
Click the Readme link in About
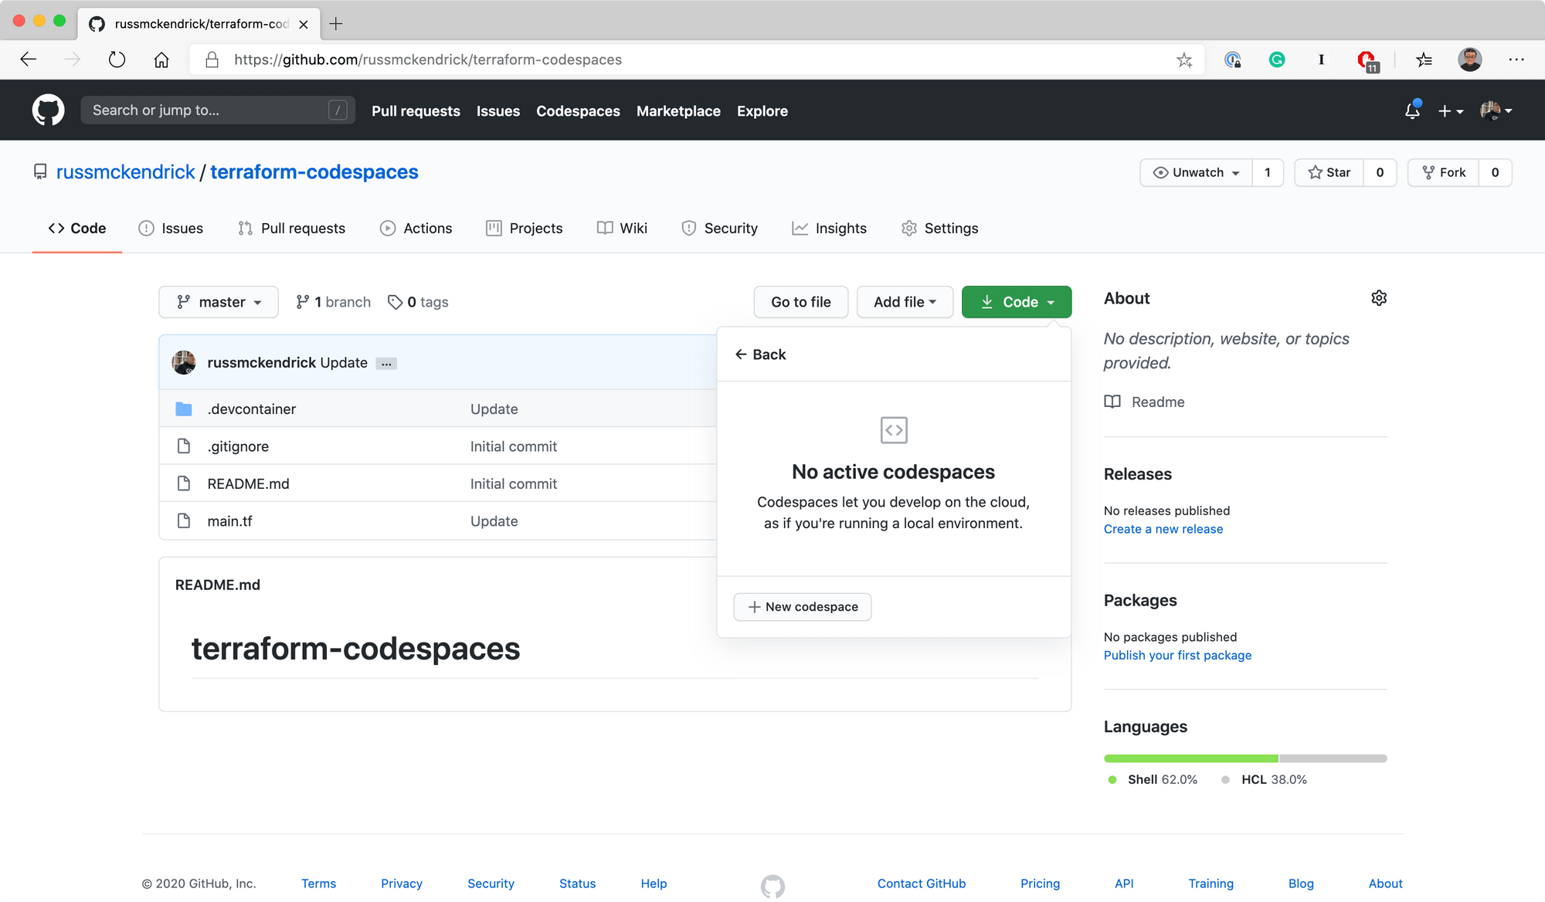[x=1144, y=402]
